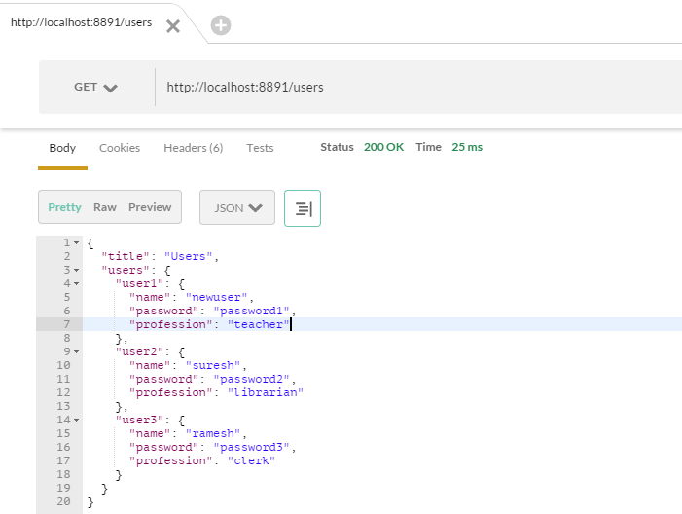The width and height of the screenshot is (682, 514).
Task: Click the Time label
Action: 428,147
